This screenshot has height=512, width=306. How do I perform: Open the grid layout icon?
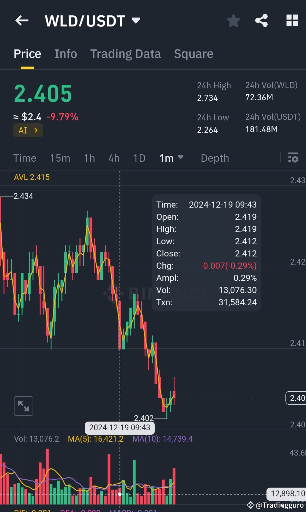[x=292, y=20]
